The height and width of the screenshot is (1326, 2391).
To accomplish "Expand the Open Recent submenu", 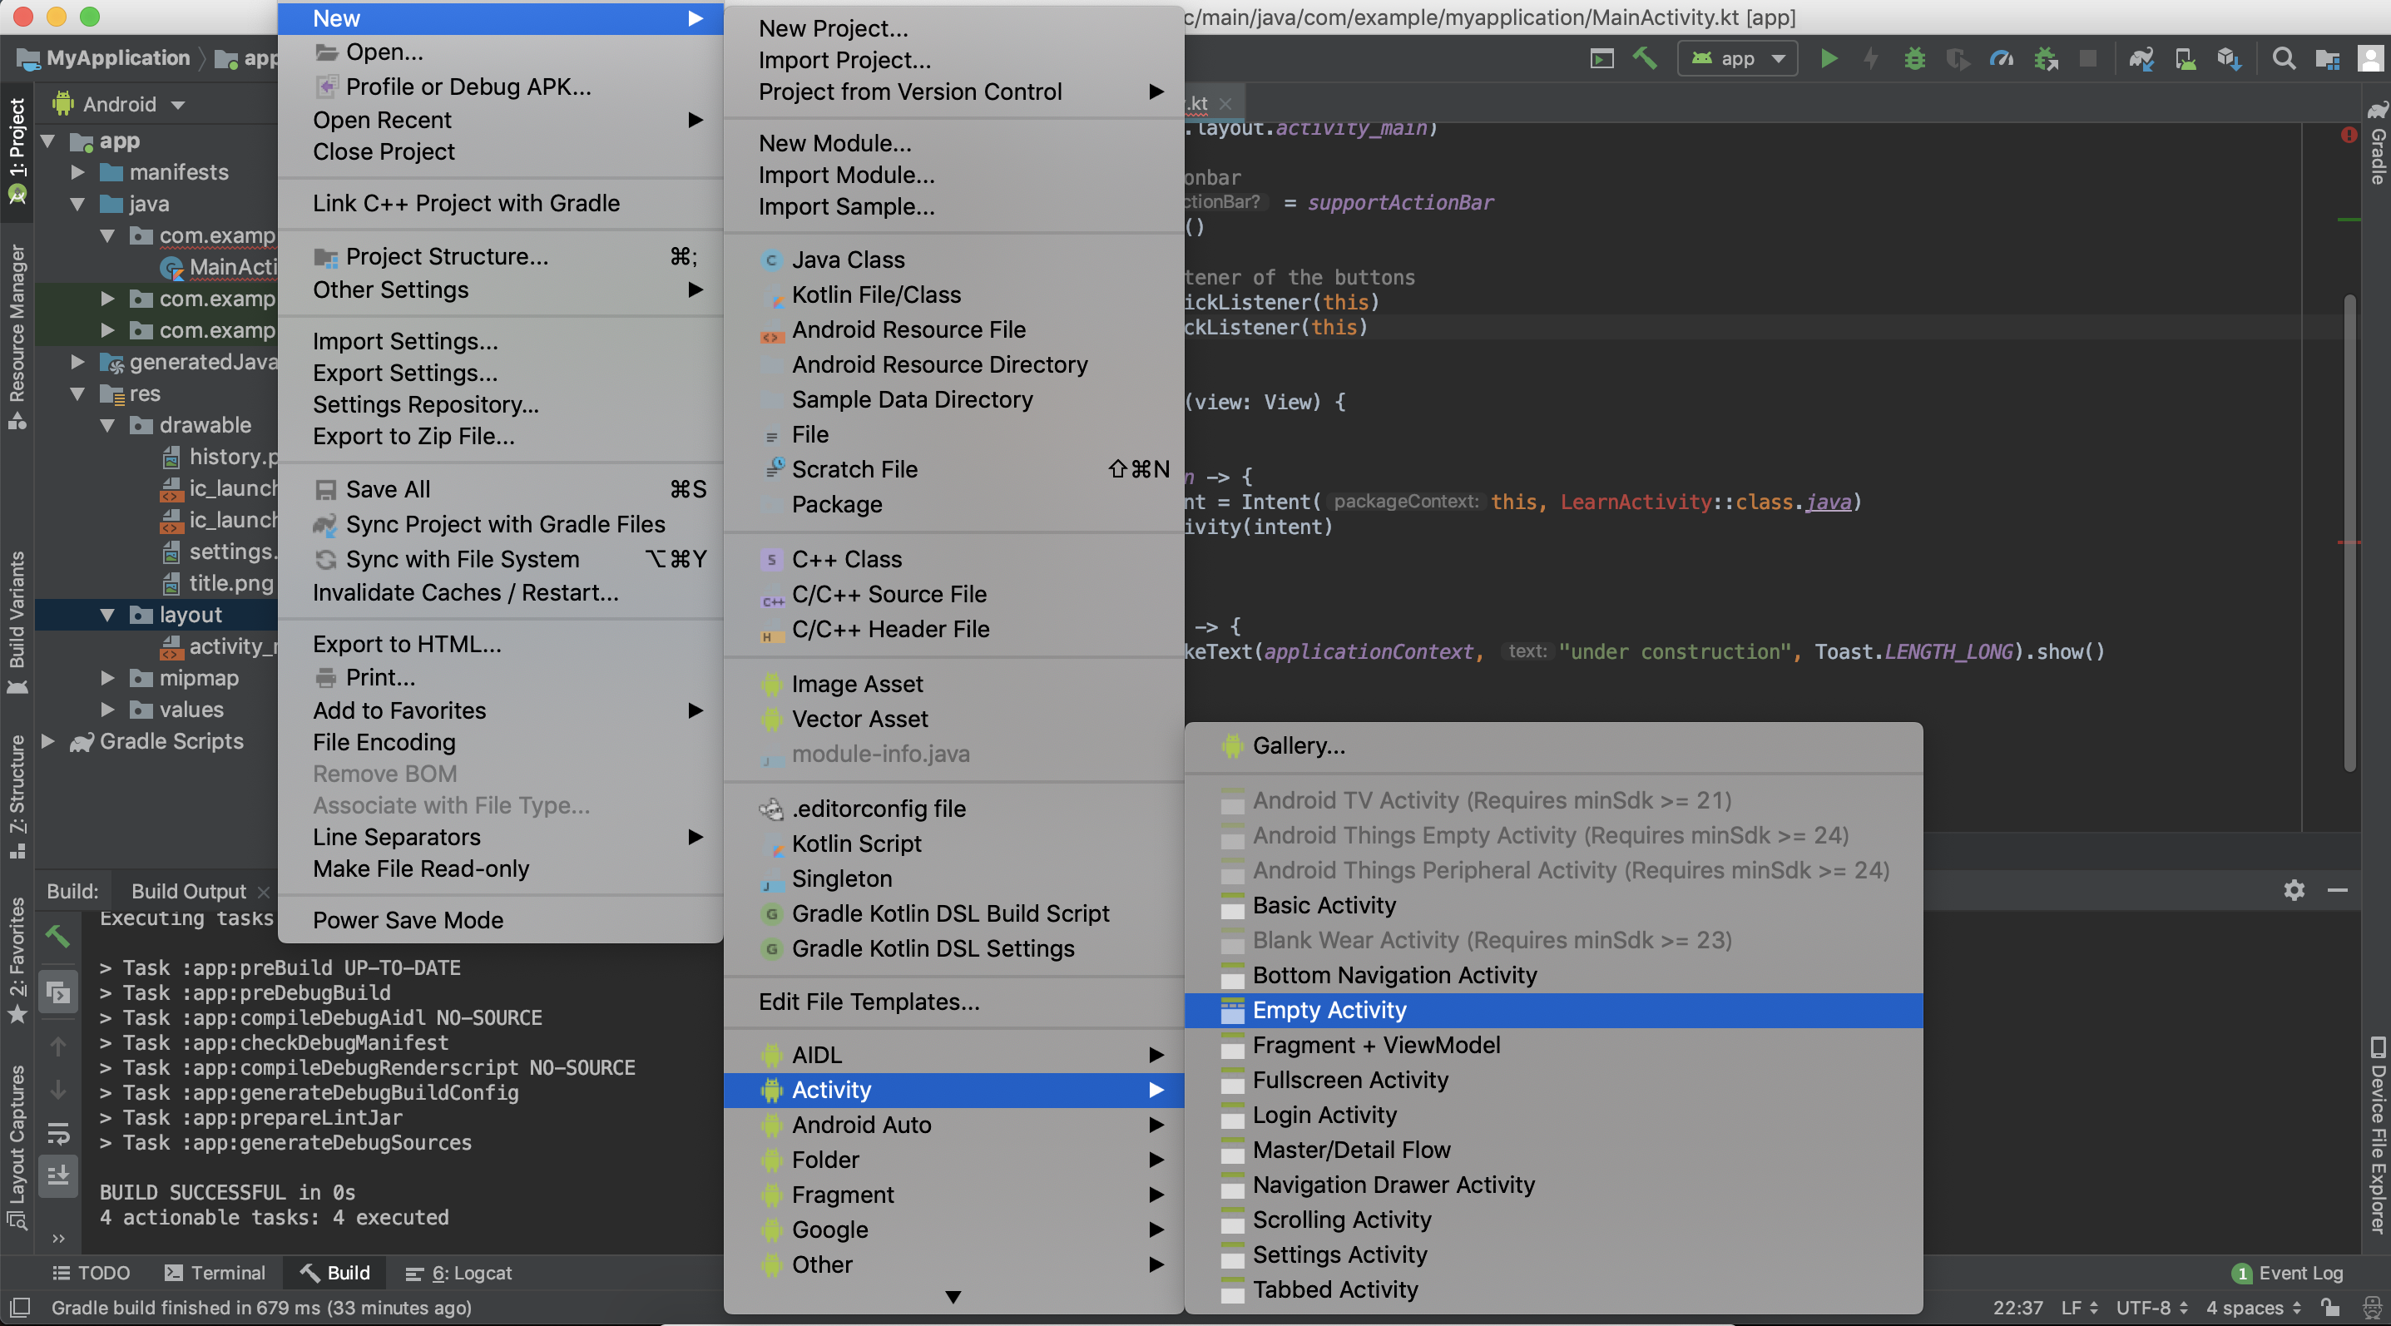I will 500,120.
